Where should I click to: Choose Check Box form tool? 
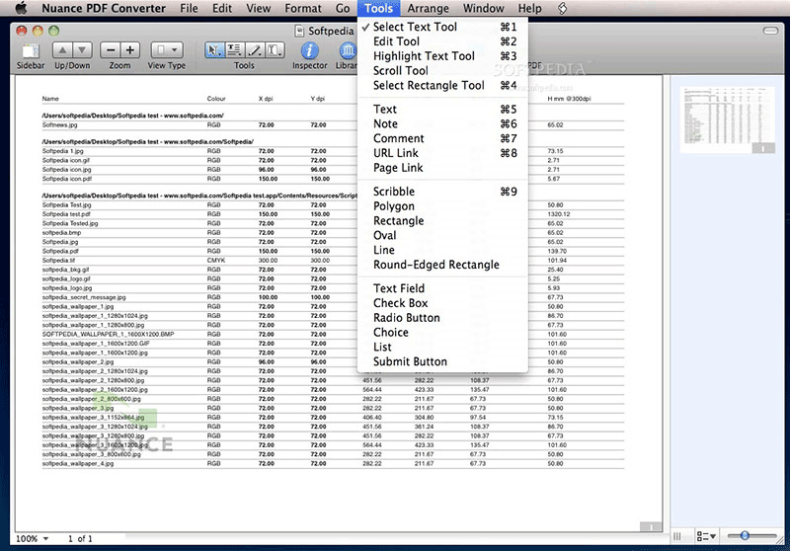(x=442, y=303)
